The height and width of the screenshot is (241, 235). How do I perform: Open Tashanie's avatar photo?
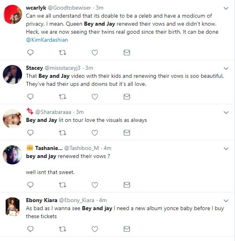pos(12,155)
